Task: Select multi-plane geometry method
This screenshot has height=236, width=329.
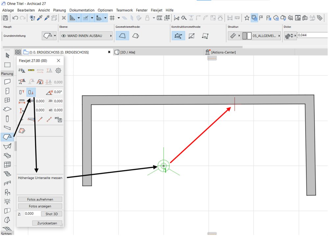Action: click(136, 36)
